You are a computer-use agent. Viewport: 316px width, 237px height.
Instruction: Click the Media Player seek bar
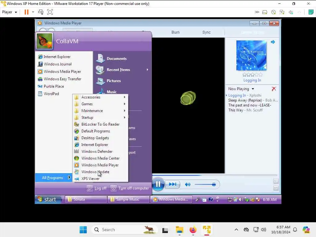[214, 175]
